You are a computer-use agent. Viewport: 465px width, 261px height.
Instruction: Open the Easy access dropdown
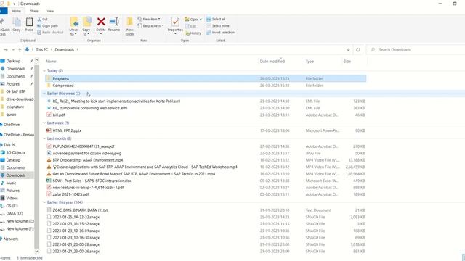click(150, 26)
